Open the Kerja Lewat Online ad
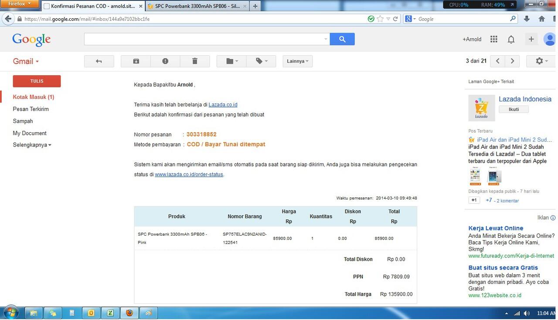Viewport: 558px width, 320px height. point(496,228)
